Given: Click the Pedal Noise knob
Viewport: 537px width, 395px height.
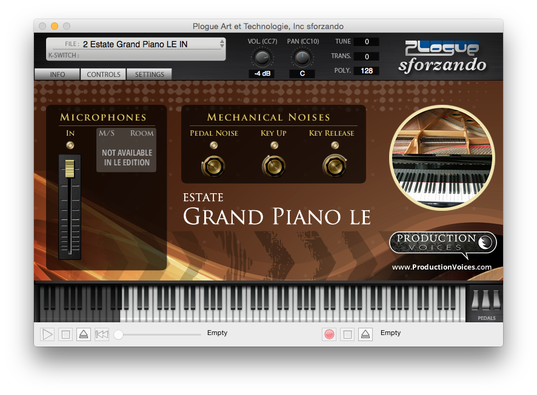Looking at the screenshot, I should pos(213,167).
